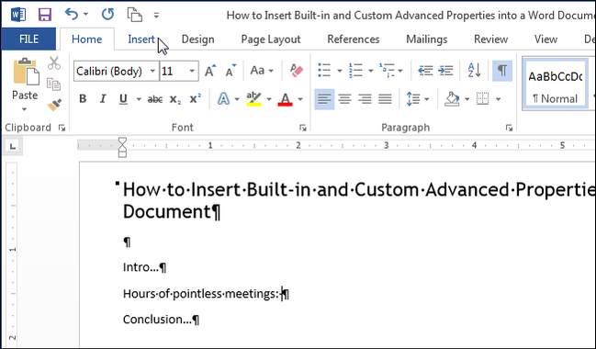Screen dimensions: 596x349
Task: Click the Repeat/Redo arrow icon
Action: tap(107, 15)
